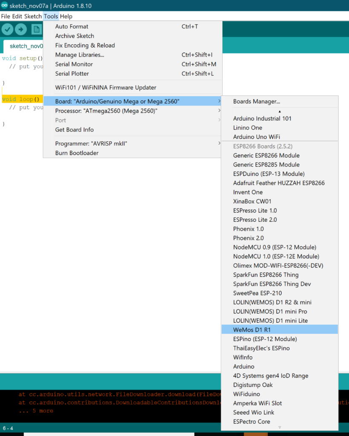
Task: Click the down arrow to scroll boards list
Action: [280, 427]
